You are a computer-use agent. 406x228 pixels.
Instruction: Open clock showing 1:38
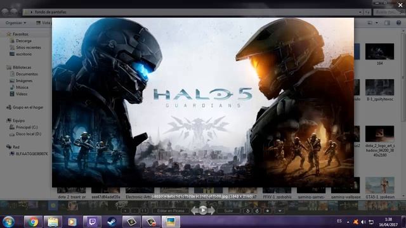click(388, 222)
